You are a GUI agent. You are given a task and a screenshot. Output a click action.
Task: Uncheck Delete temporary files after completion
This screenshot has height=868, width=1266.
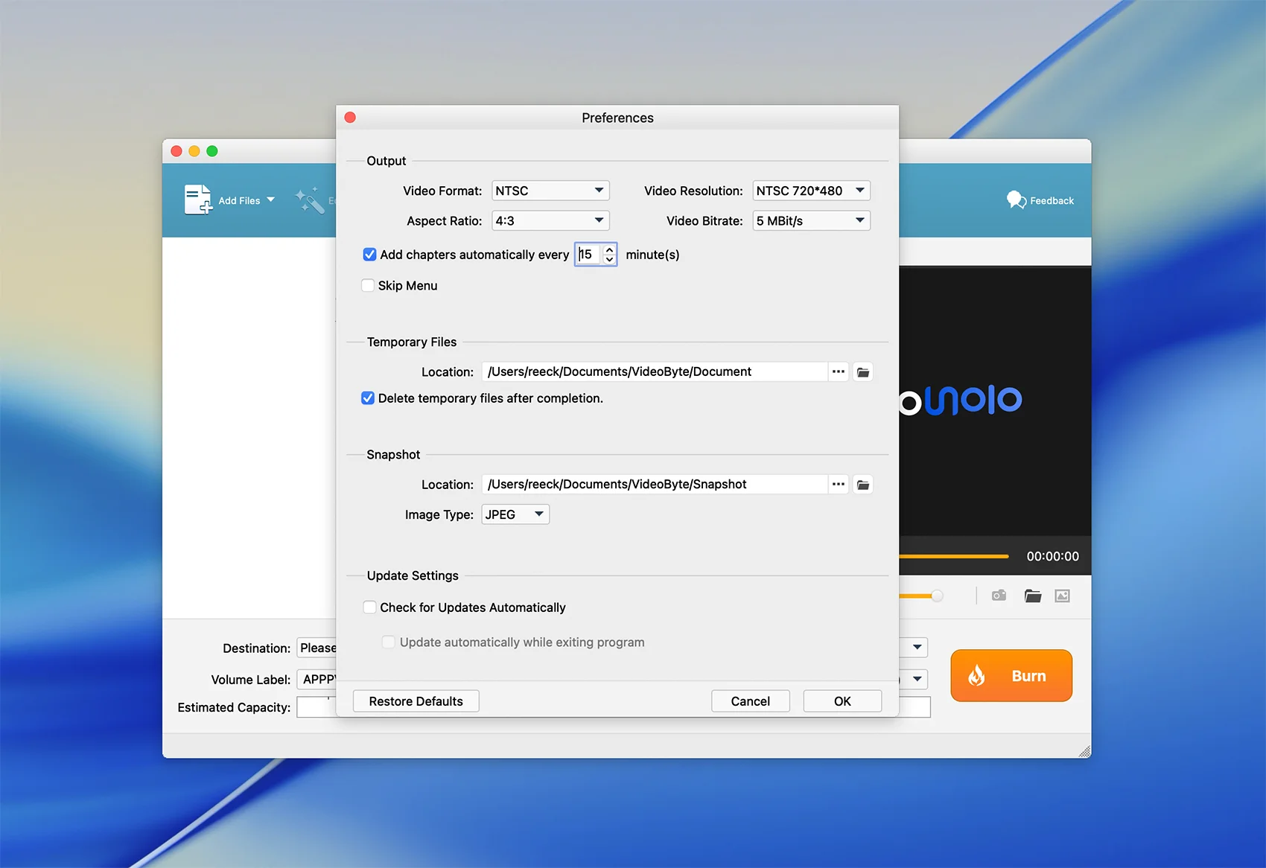(368, 398)
